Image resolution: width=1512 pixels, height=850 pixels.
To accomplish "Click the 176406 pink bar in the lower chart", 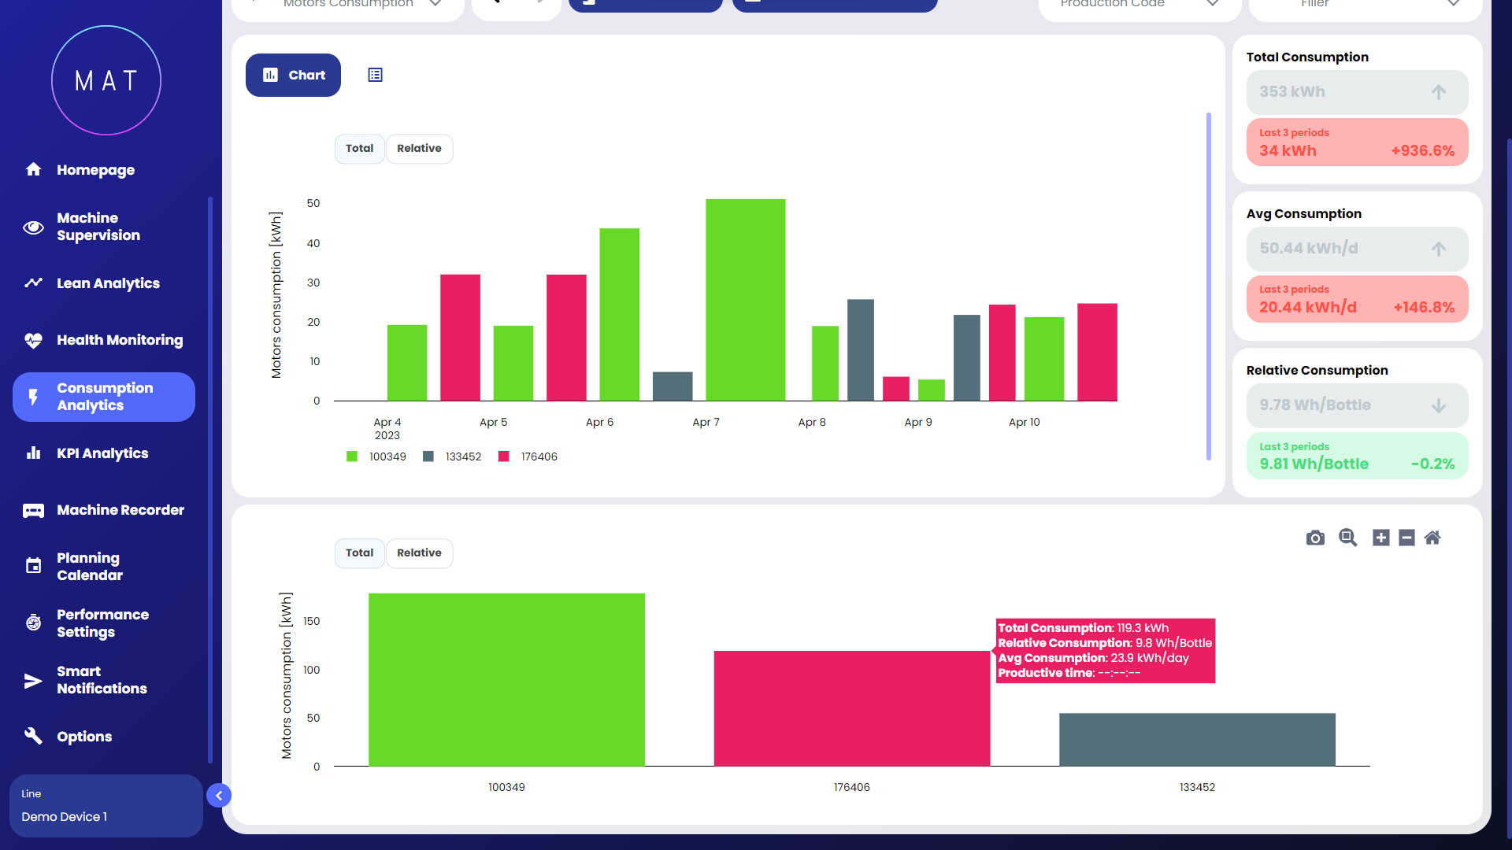I will [x=851, y=708].
